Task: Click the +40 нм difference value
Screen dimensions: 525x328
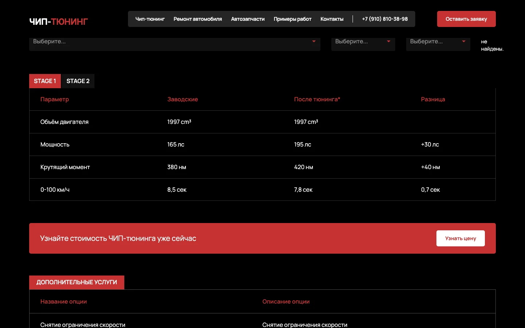Action: (431, 167)
